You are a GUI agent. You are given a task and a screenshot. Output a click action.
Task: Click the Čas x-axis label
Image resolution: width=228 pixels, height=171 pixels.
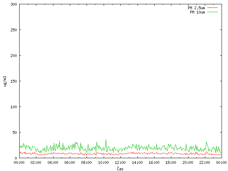[x=120, y=169]
